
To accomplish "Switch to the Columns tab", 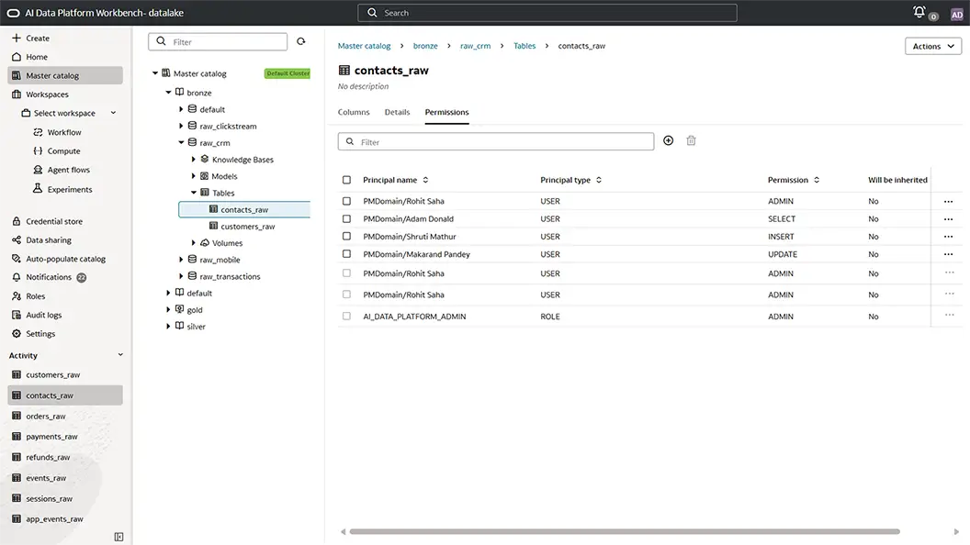I will 354,112.
